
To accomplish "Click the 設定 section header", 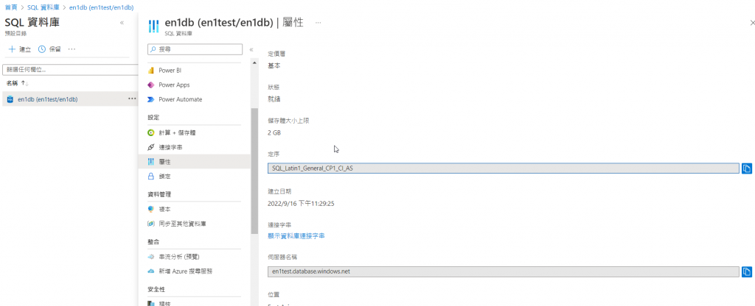I will (153, 118).
